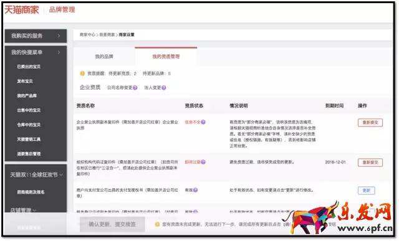Screen dimensions: 399x241
Task: Click expiry date 2016-12-01
Action: click(x=335, y=162)
